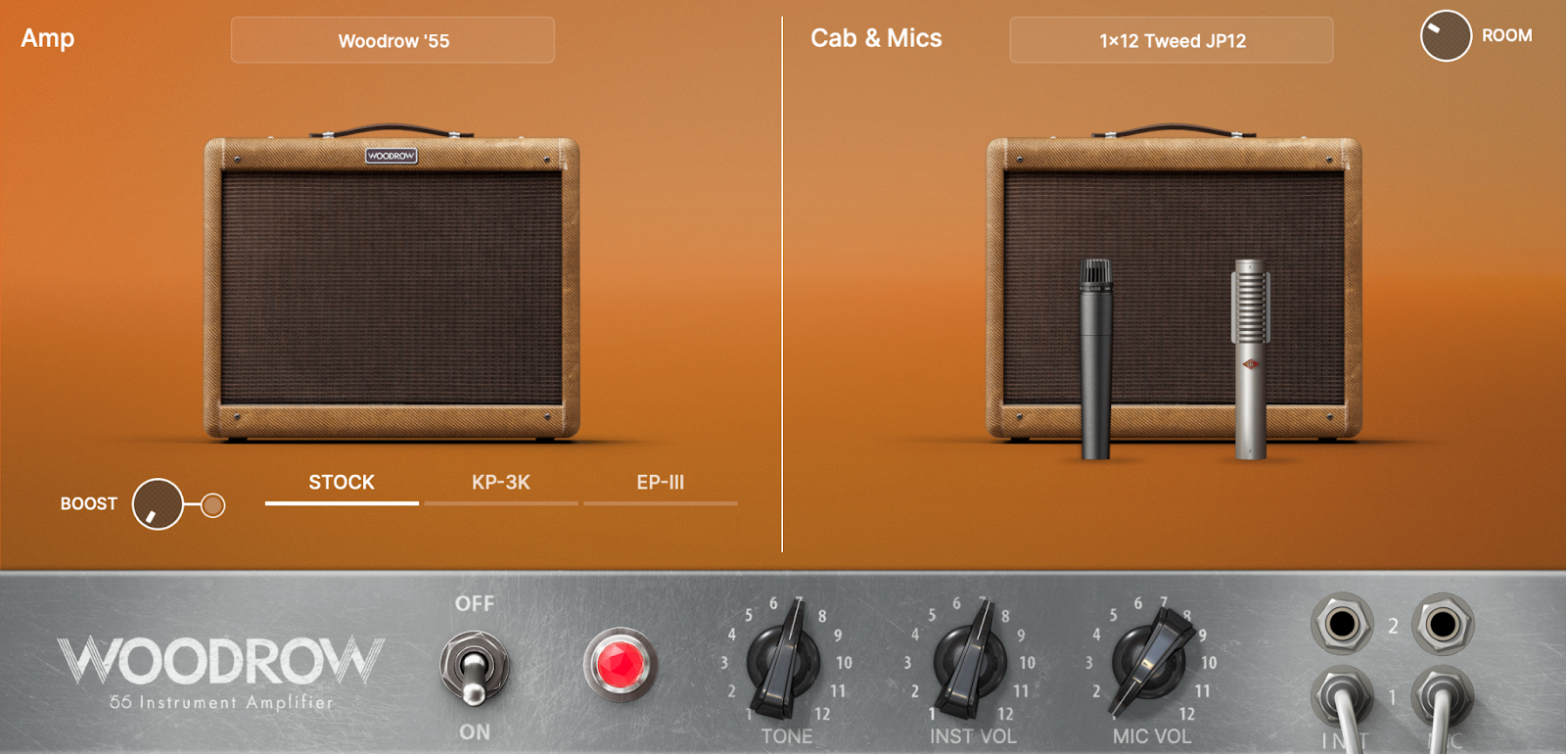
Task: Click the top-right mic input jack
Action: pyautogui.click(x=1443, y=624)
